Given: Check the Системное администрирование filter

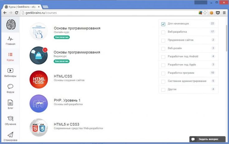Looking at the screenshot, I should (x=163, y=81).
